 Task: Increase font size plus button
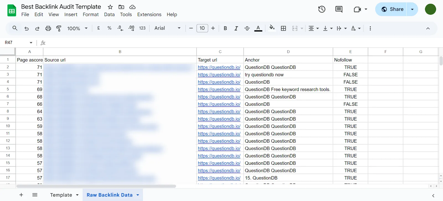213,28
